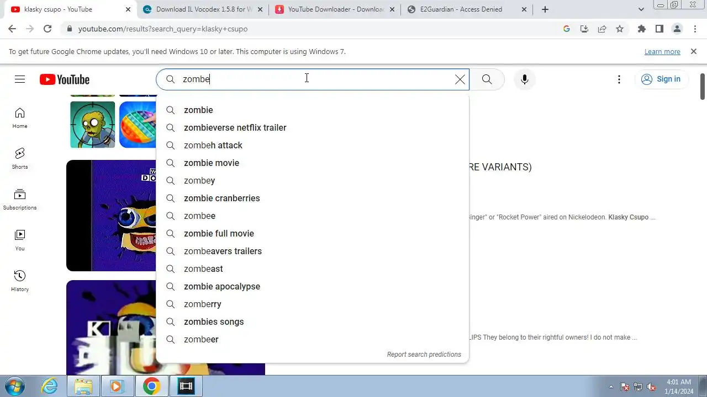Click Learn more about Chrome updates
The width and height of the screenshot is (707, 397).
coord(662,52)
